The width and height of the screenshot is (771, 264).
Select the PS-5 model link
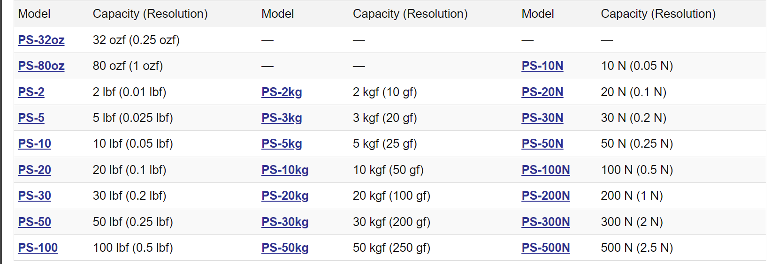click(x=31, y=118)
